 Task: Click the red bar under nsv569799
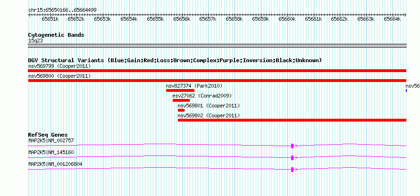tap(217, 71)
